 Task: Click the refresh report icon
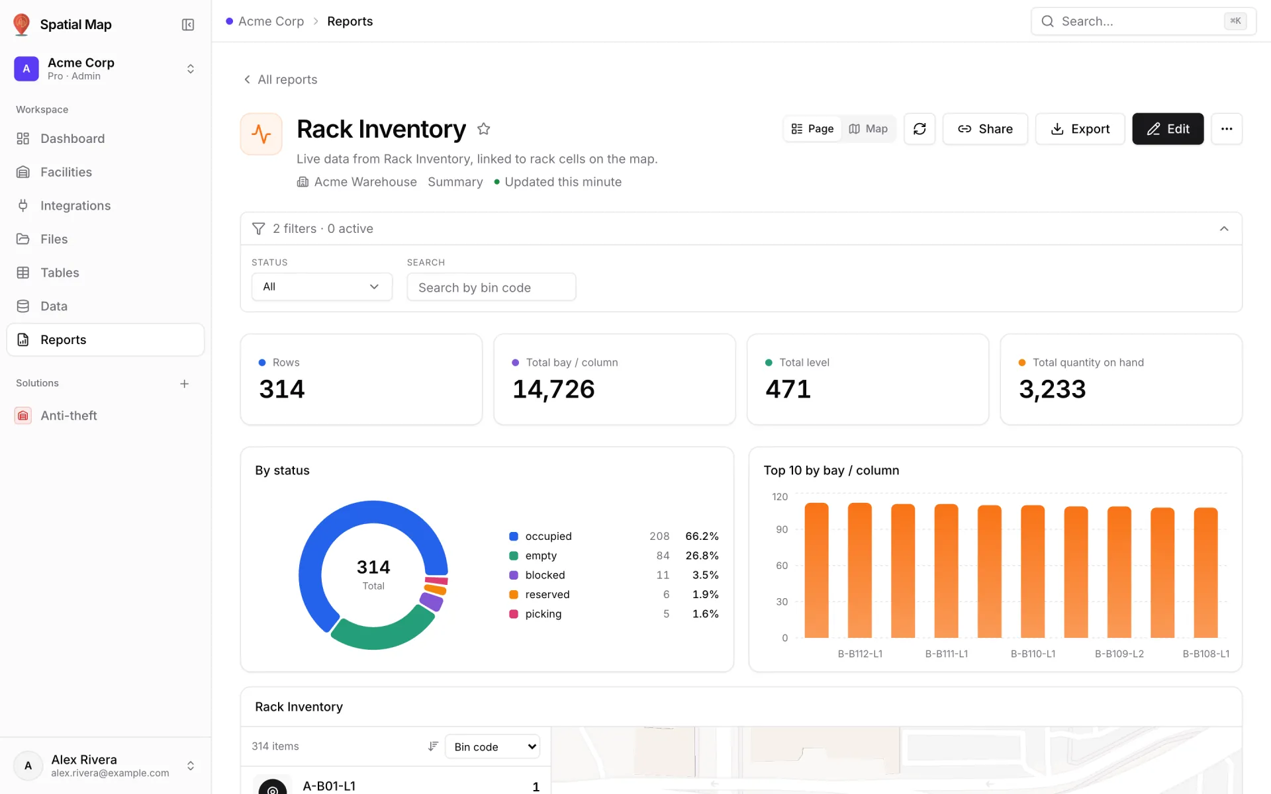coord(919,129)
